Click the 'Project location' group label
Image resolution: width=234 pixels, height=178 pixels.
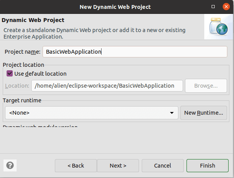click(24, 65)
